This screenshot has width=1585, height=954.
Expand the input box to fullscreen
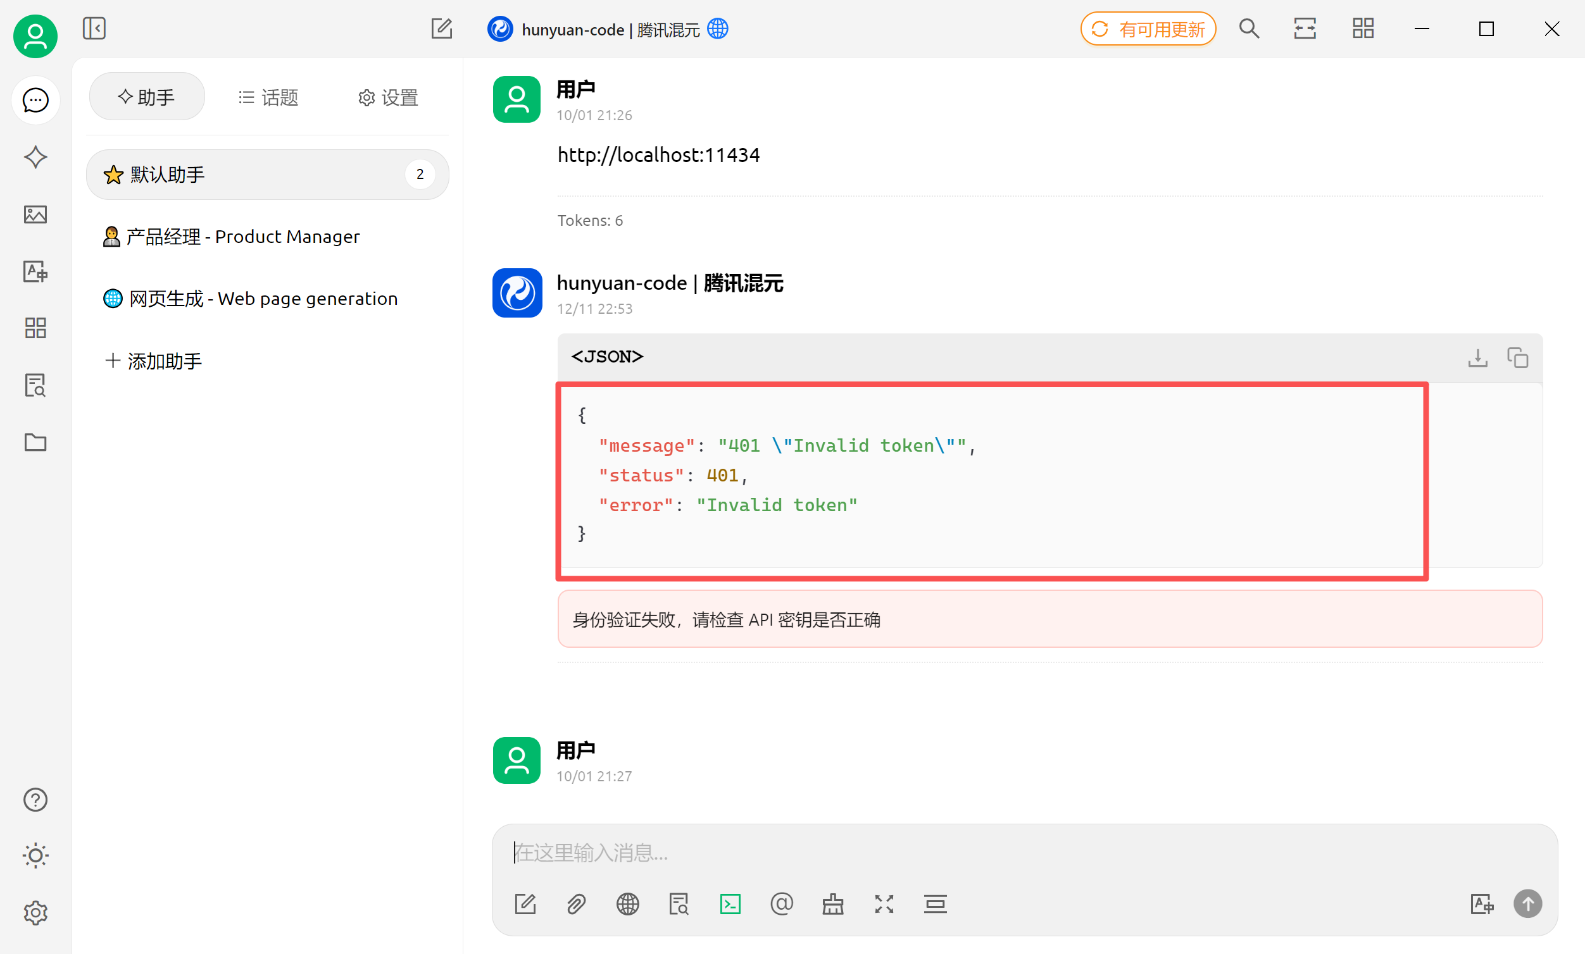(x=884, y=904)
